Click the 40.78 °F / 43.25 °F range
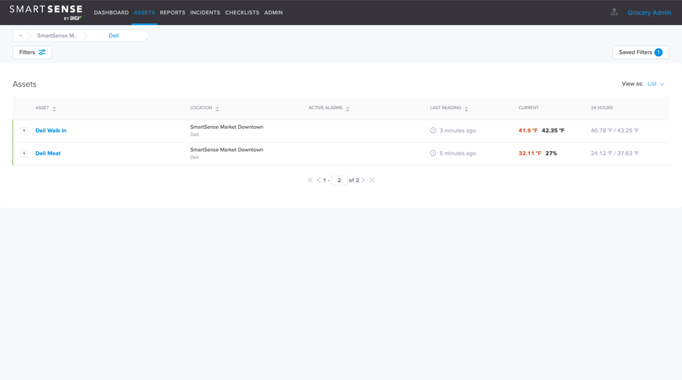The image size is (682, 380). click(x=614, y=130)
